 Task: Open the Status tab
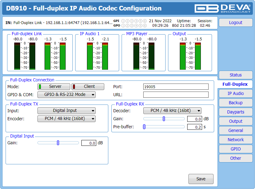click(236, 75)
